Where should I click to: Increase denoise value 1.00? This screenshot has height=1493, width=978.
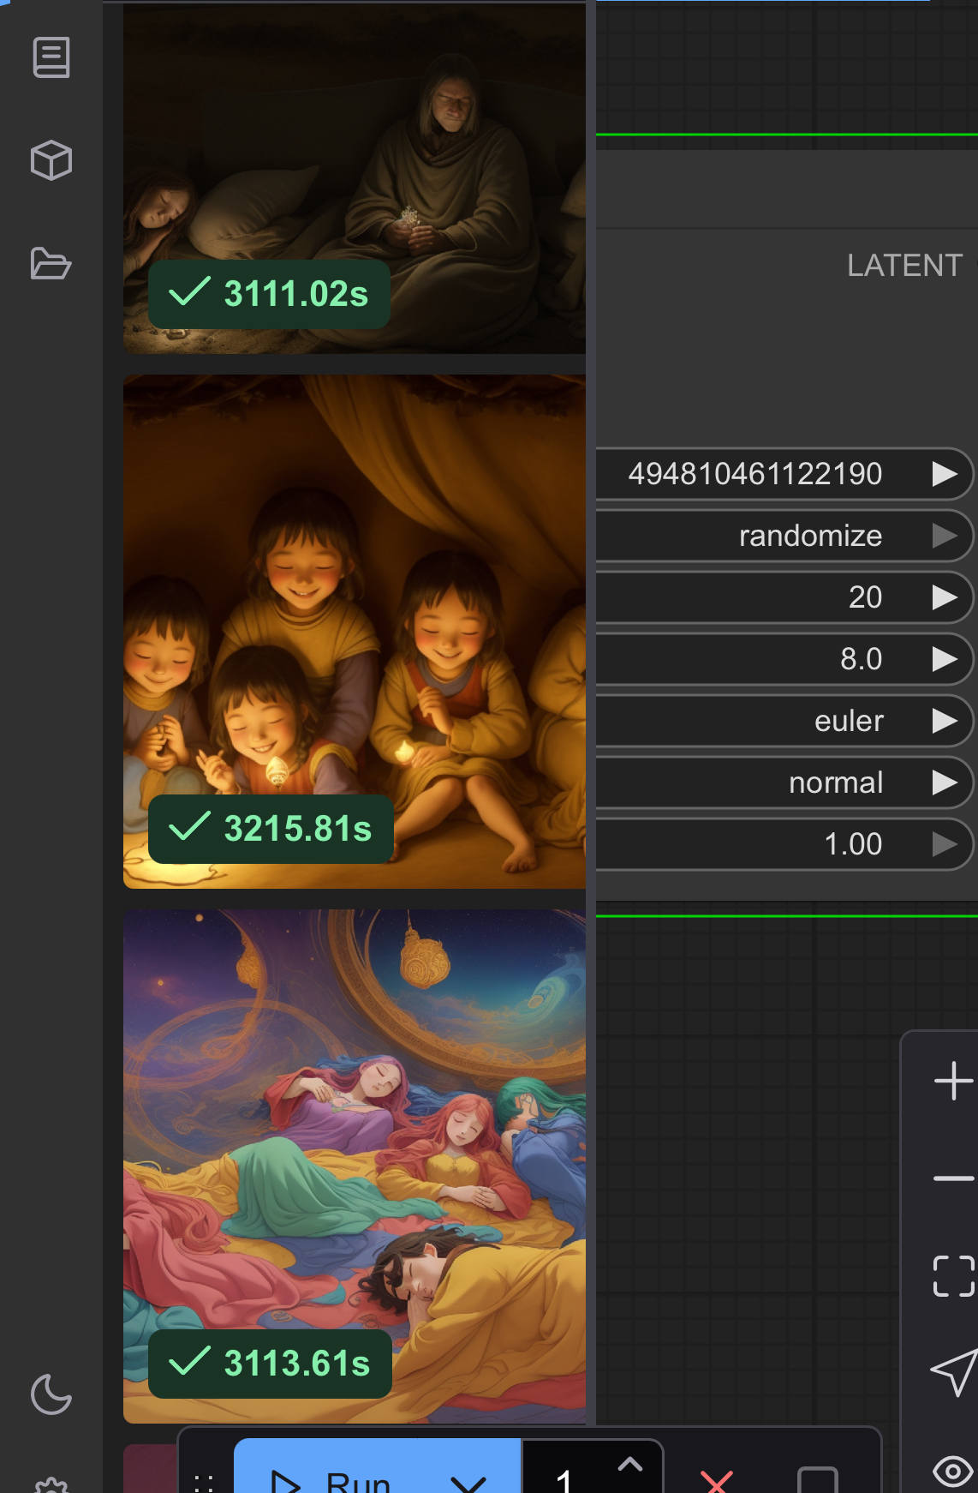945,844
